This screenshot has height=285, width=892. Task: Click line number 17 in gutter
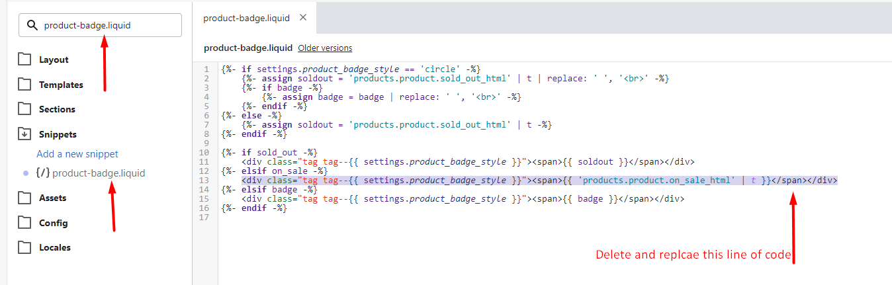pos(206,217)
